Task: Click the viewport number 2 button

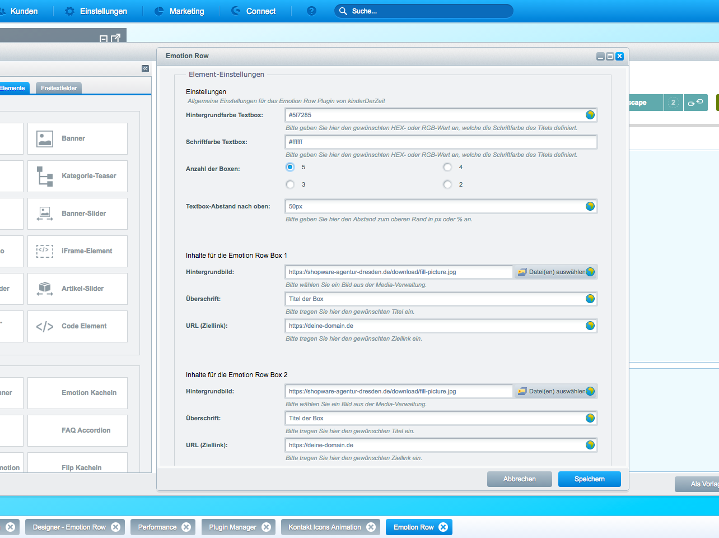Action: pos(674,103)
